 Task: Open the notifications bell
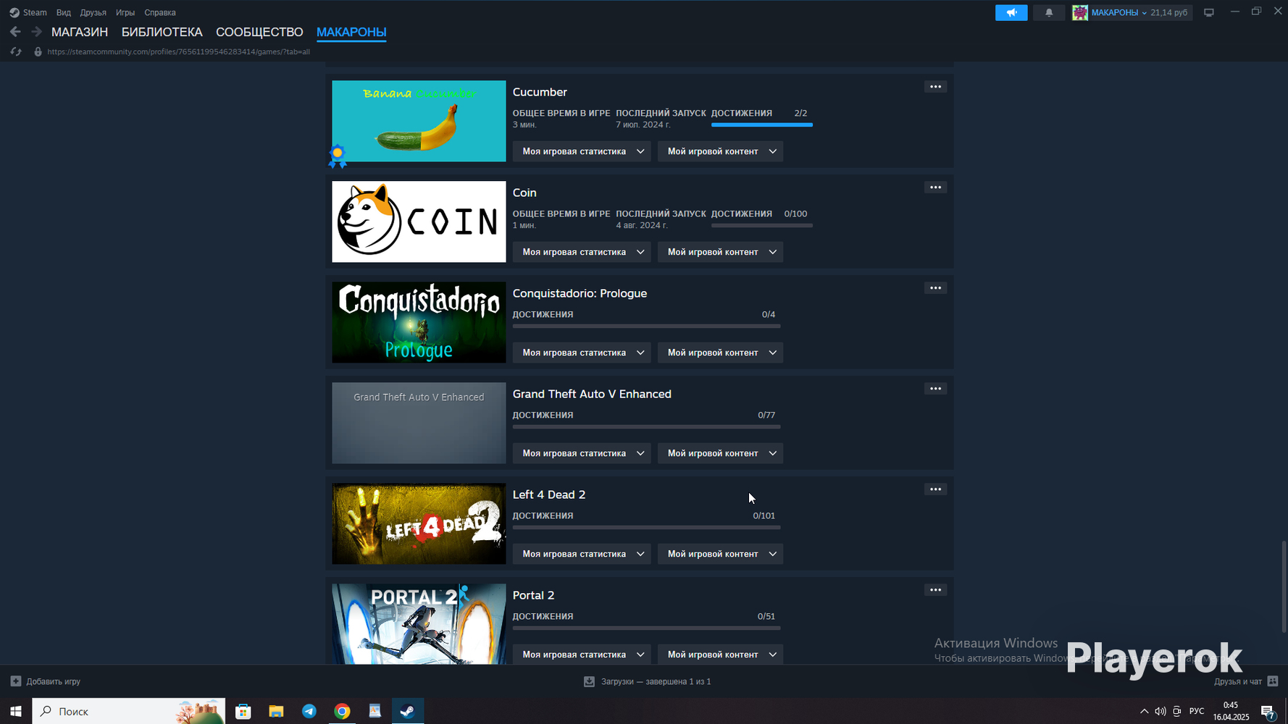point(1048,12)
